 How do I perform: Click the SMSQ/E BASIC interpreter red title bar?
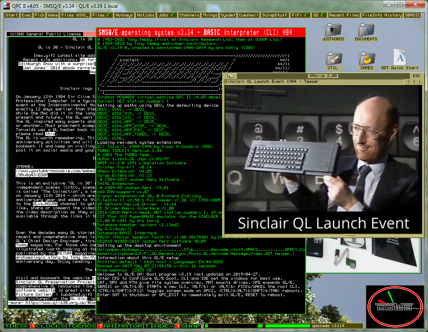coord(201,33)
